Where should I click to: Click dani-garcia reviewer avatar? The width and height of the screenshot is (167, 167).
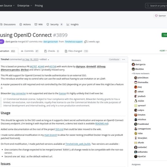tap(133, 65)
